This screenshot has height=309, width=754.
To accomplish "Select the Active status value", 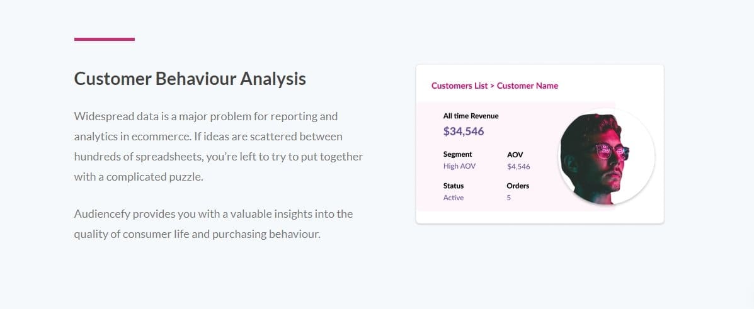I will pyautogui.click(x=454, y=198).
